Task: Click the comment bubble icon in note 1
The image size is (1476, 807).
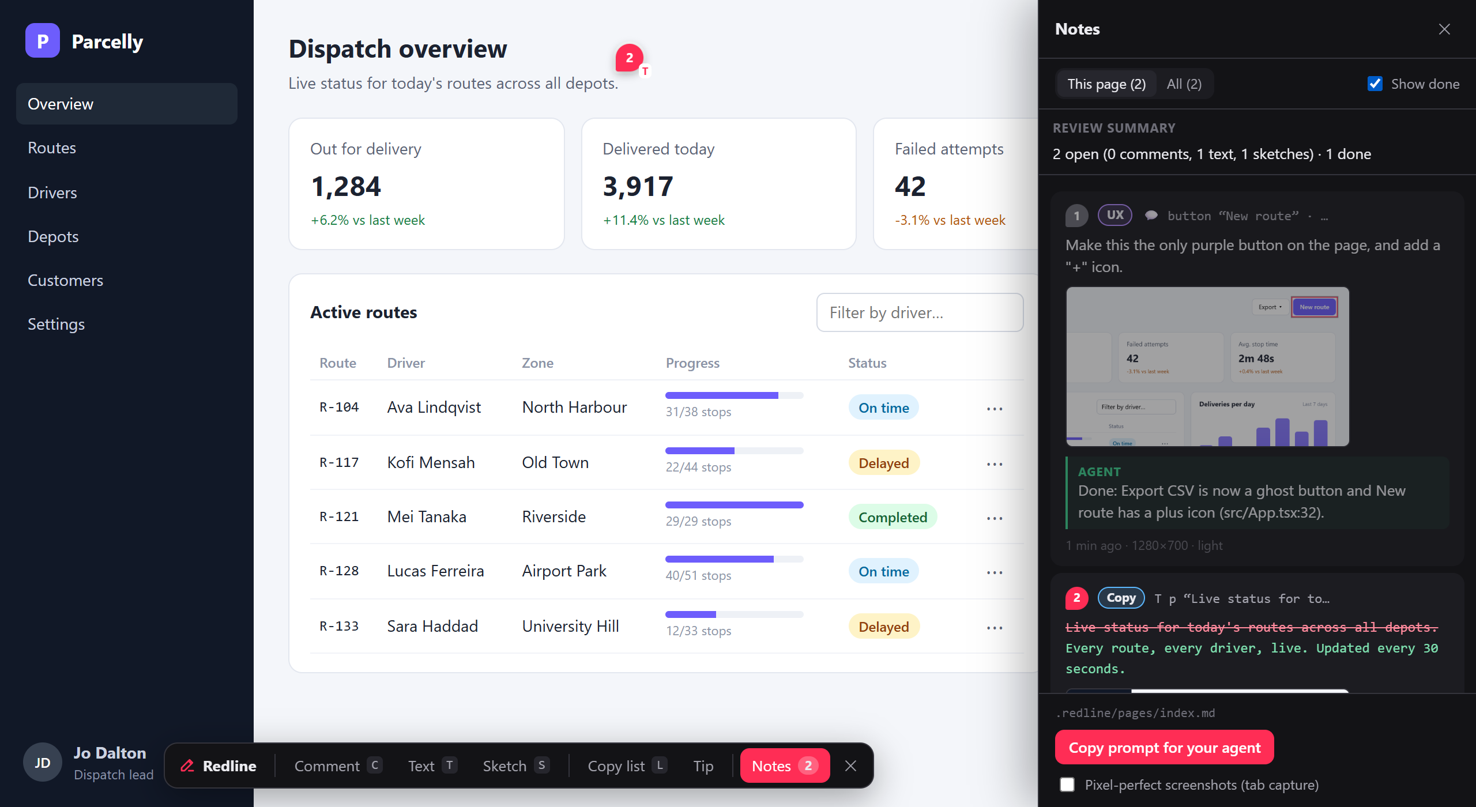Action: pyautogui.click(x=1151, y=216)
